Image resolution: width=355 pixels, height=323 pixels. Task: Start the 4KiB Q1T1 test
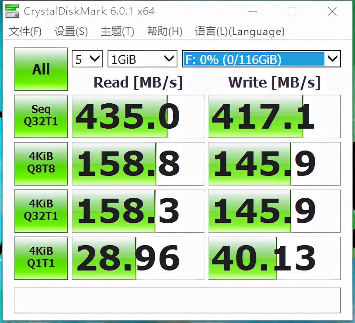(x=41, y=258)
